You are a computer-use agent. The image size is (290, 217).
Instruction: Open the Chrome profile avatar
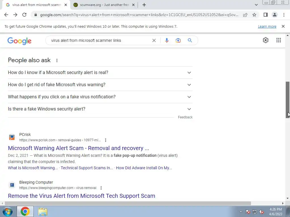(275, 15)
